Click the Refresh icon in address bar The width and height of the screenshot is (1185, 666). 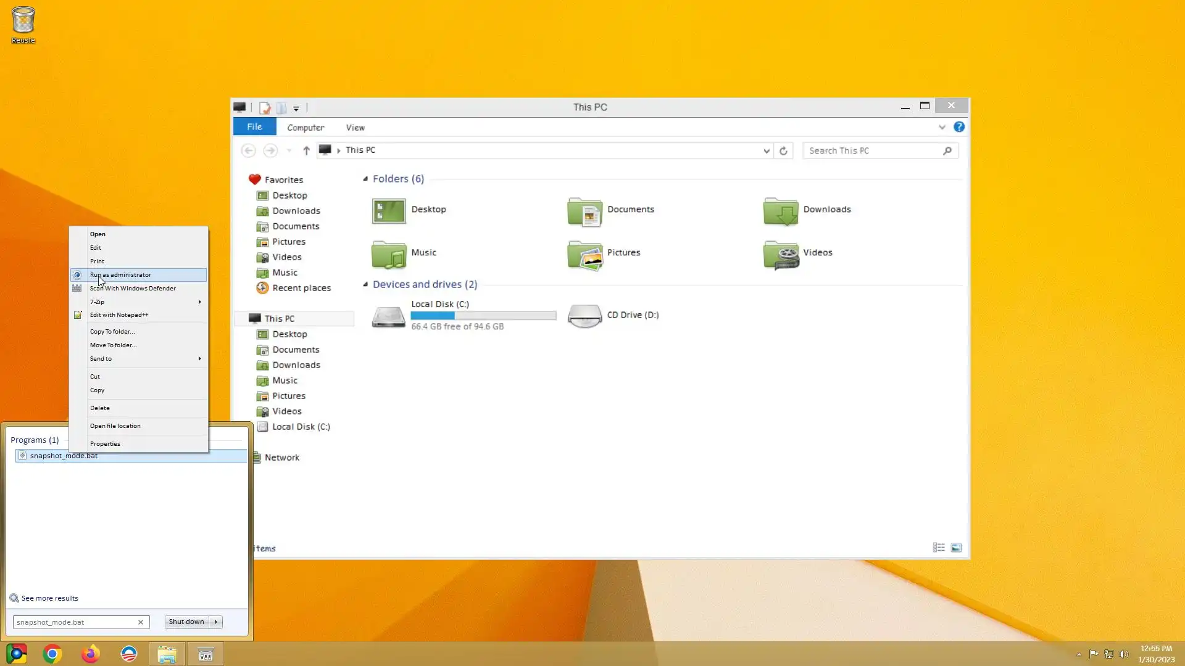[783, 151]
